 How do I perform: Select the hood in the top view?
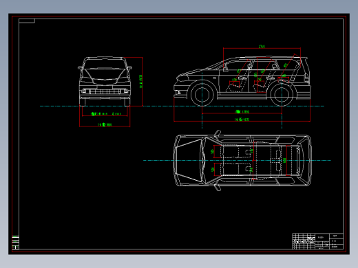click(189, 160)
